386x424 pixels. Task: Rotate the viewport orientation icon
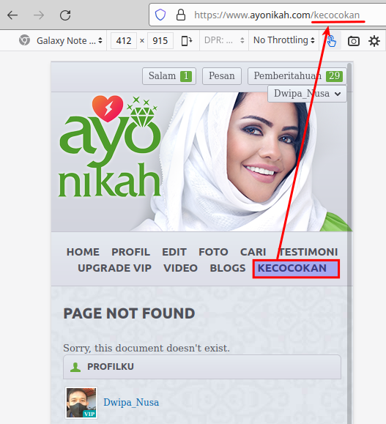pyautogui.click(x=187, y=41)
